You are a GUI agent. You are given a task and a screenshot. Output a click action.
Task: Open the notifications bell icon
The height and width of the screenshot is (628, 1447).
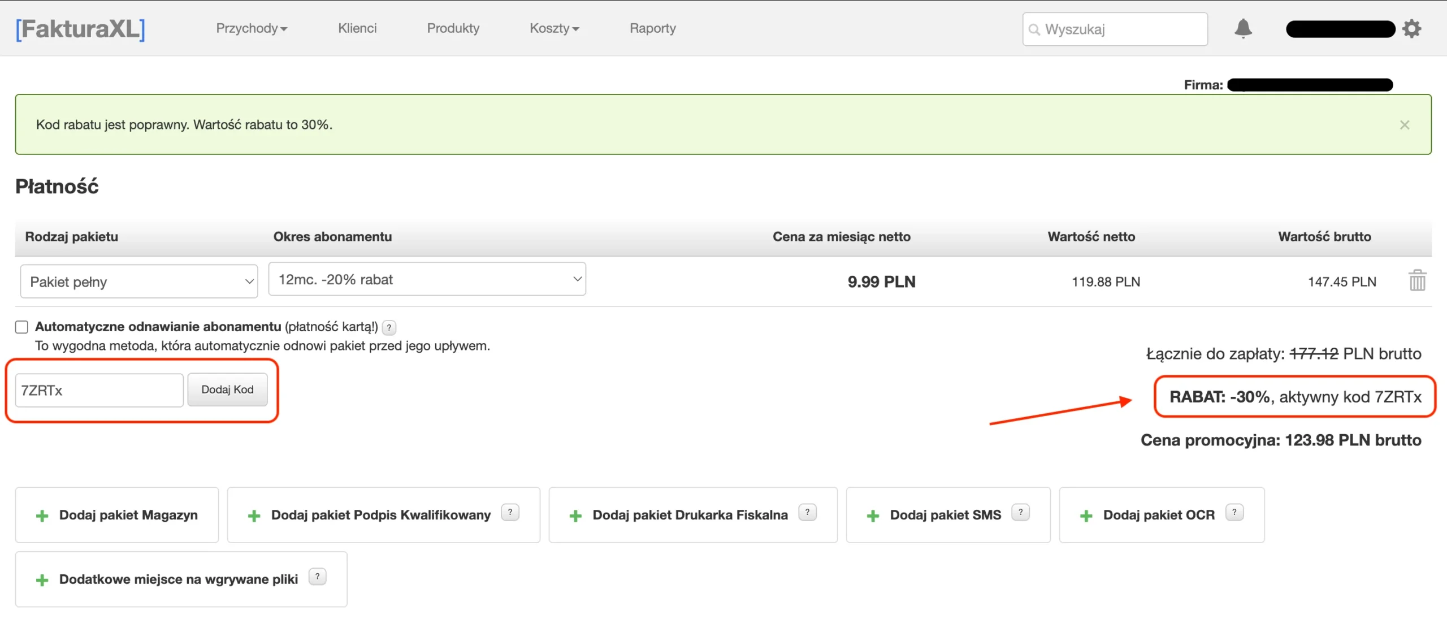point(1243,28)
